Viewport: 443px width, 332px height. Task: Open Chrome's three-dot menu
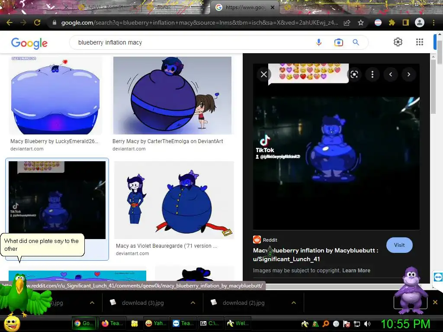click(x=433, y=22)
